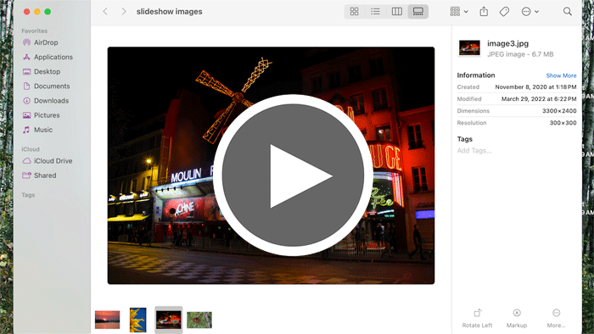This screenshot has width=594, height=334.
Task: Click the Search magnifier icon
Action: [567, 11]
